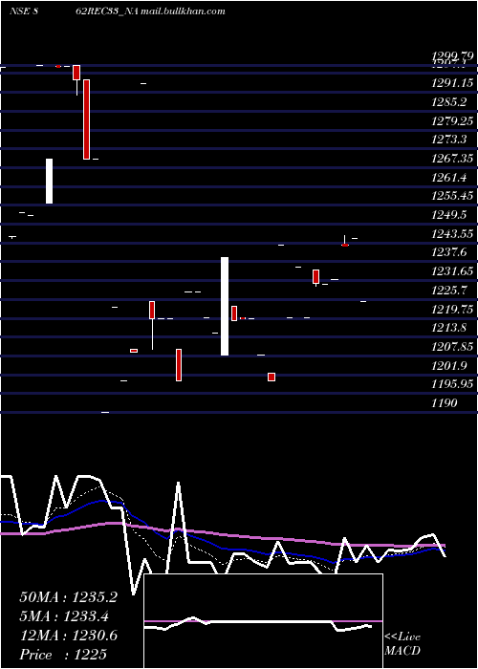Click the white candle between 1255 and 1267
Viewport: 478px width, 669px height.
click(x=50, y=181)
